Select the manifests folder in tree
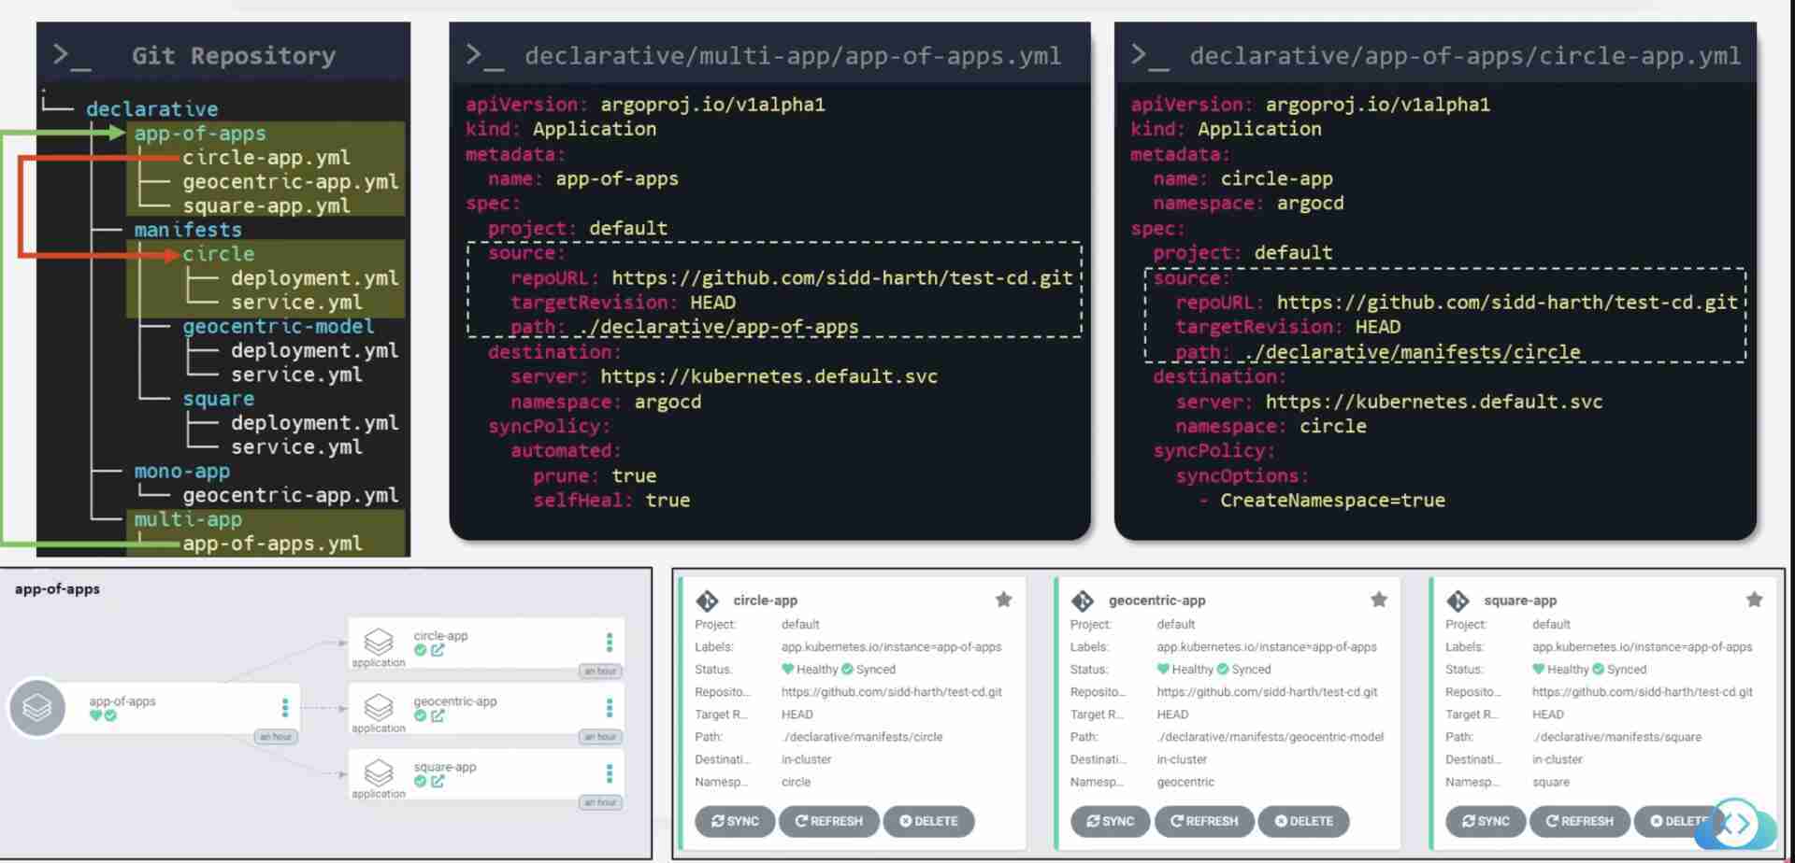The width and height of the screenshot is (1795, 863). (x=187, y=230)
